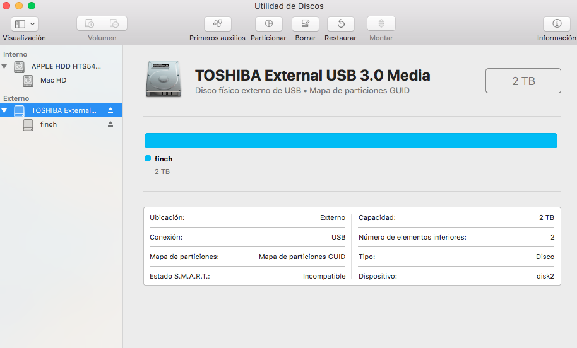Click the Montar toolbar button
The width and height of the screenshot is (577, 348).
381,24
